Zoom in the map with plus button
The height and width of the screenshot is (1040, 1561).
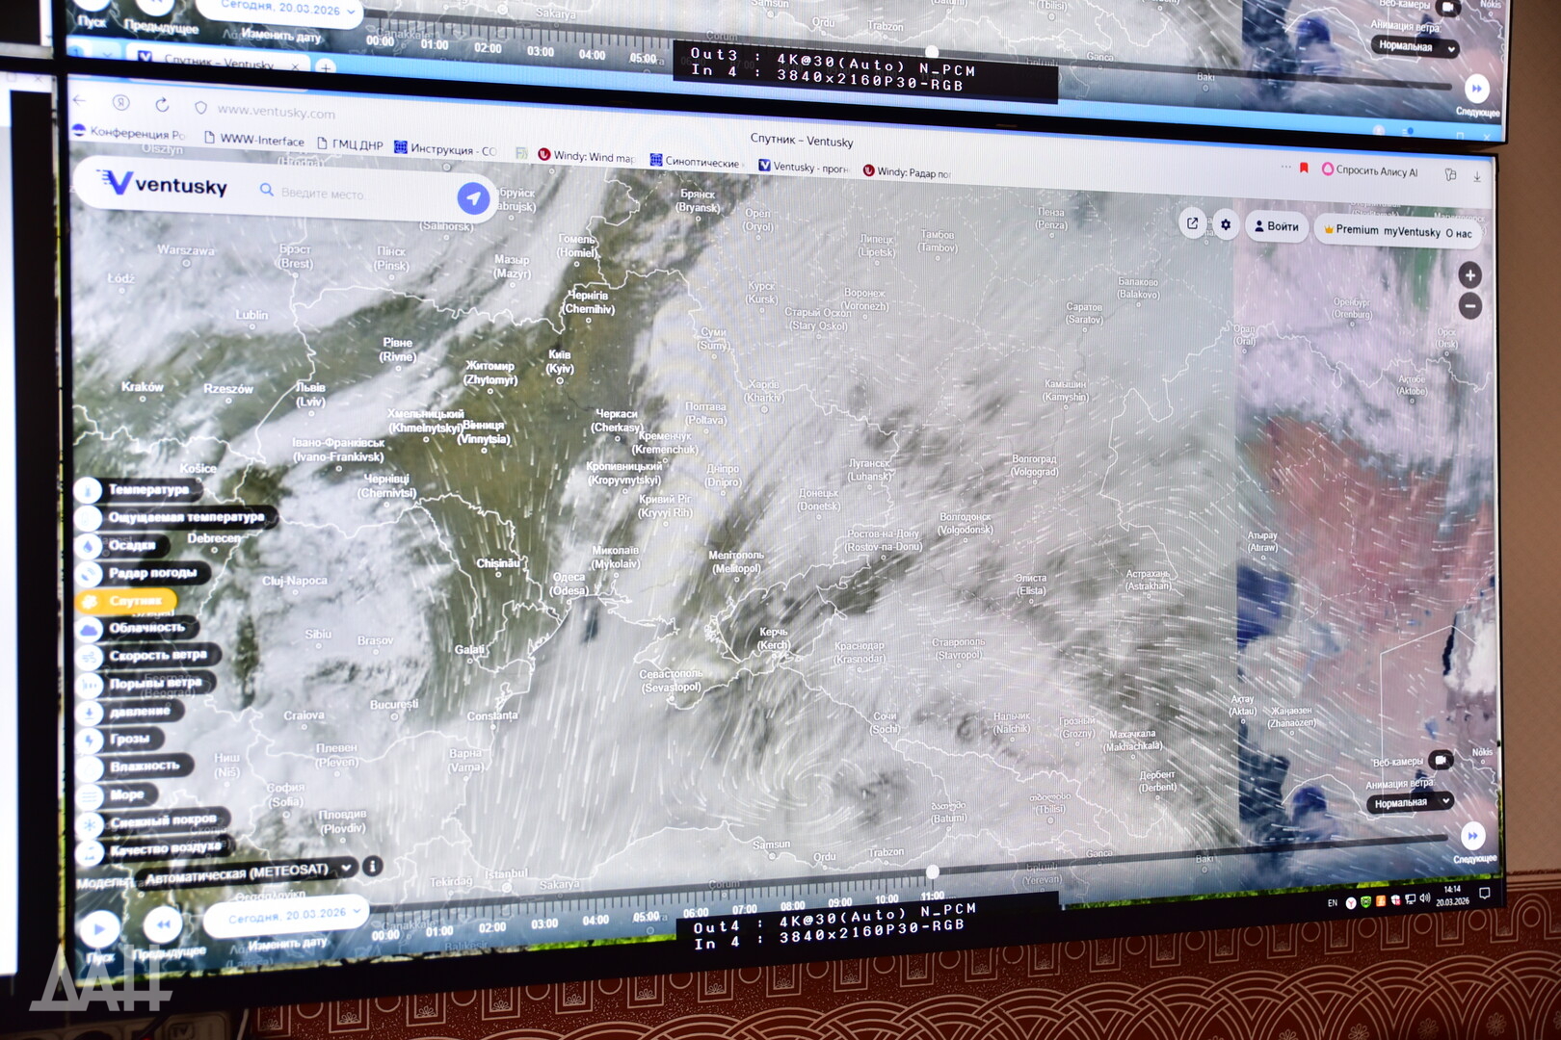pos(1469,275)
